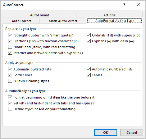Confirm settings with the OK button
The height and width of the screenshot is (139, 146).
106,133
